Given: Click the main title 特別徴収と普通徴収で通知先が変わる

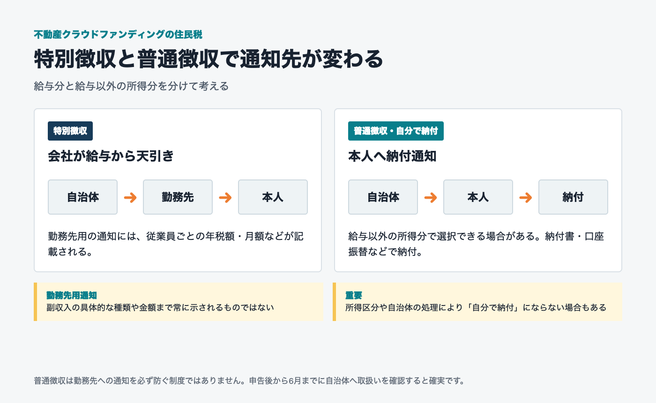Looking at the screenshot, I should coord(209,59).
